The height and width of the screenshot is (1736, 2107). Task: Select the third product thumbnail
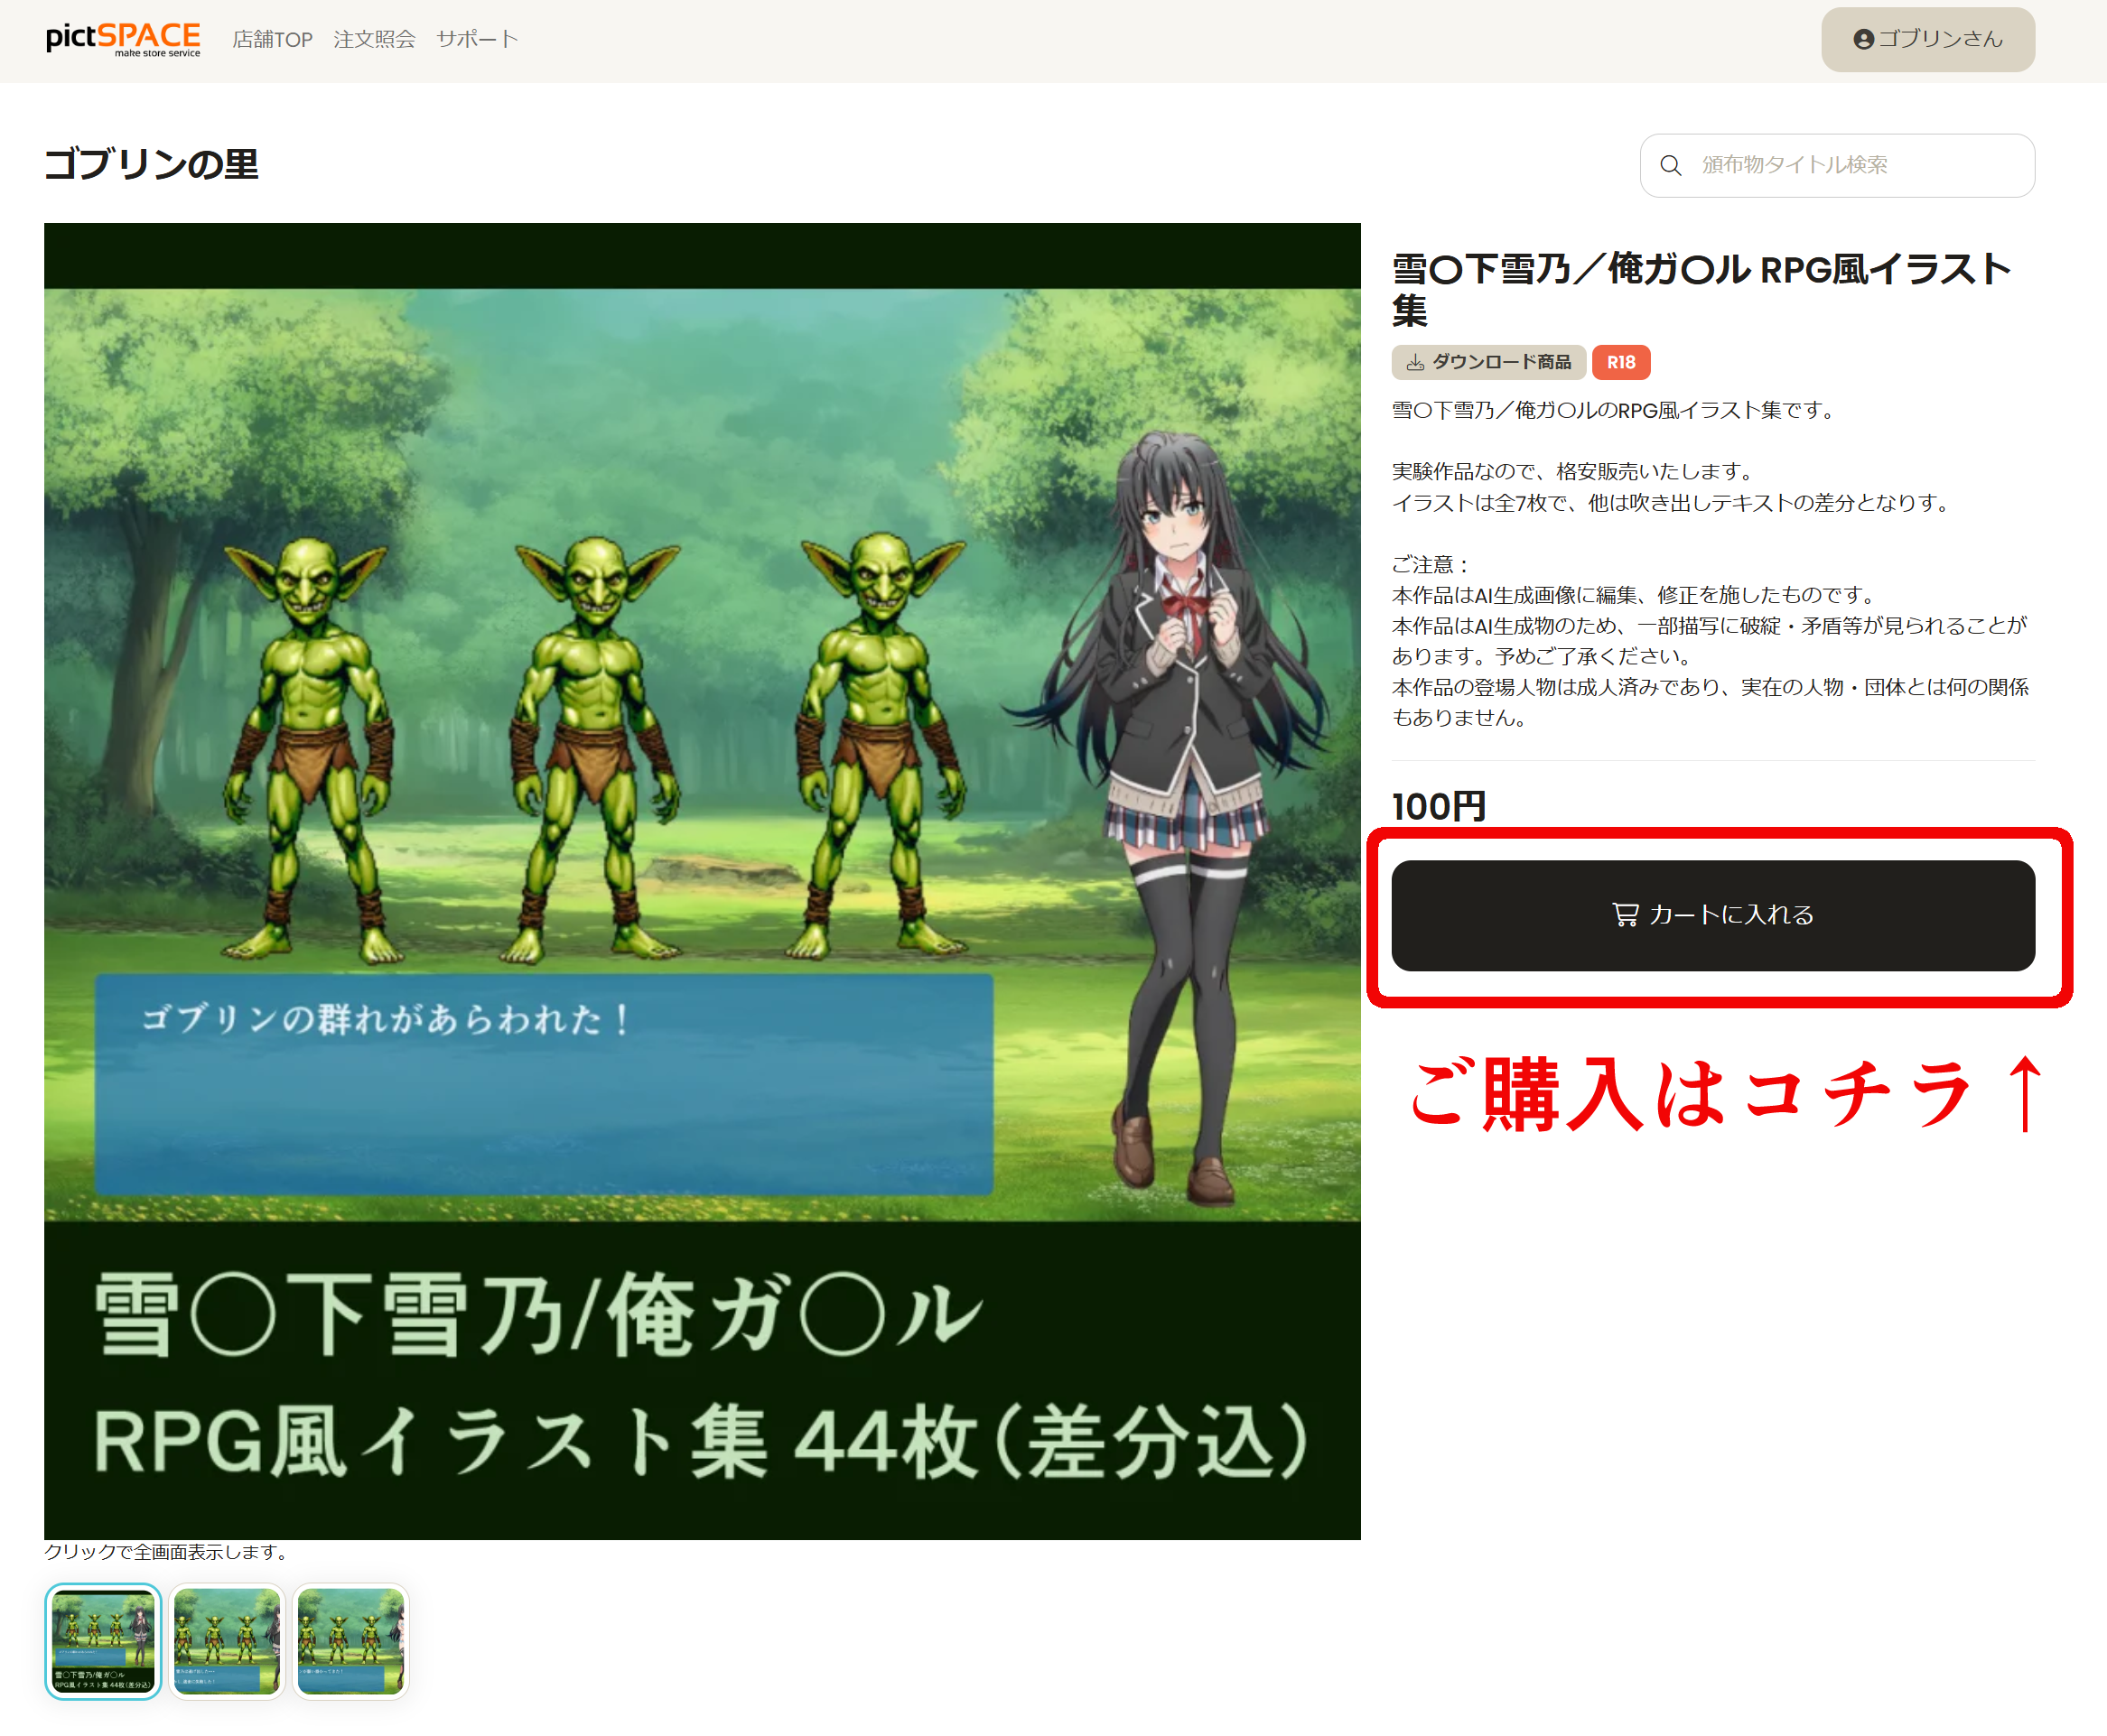coord(351,1641)
